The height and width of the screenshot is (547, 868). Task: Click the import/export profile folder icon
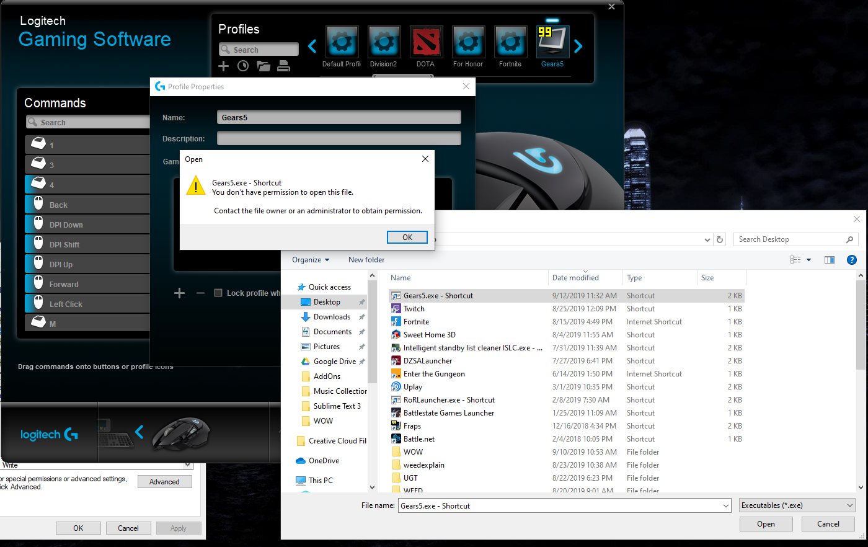tap(263, 66)
